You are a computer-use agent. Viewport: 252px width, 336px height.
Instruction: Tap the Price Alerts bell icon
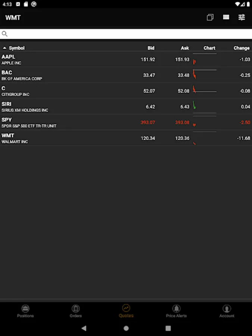(x=176, y=308)
